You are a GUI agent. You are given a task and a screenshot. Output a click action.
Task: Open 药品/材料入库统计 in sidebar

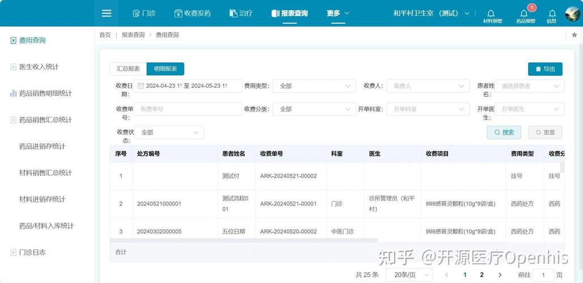(x=46, y=226)
